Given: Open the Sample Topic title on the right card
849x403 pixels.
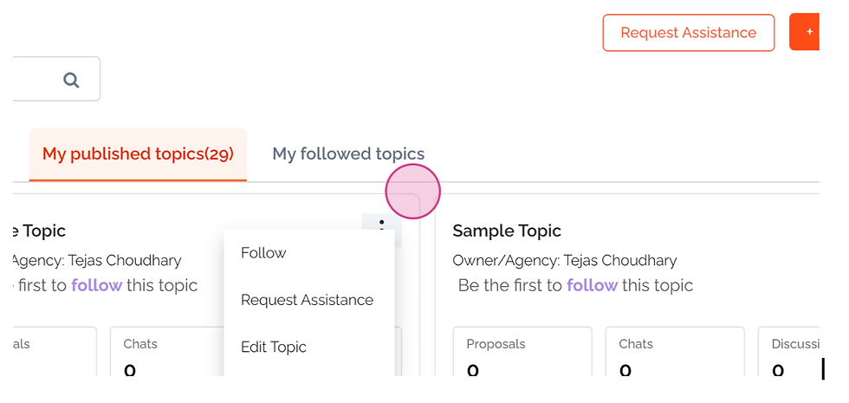Looking at the screenshot, I should [x=507, y=231].
